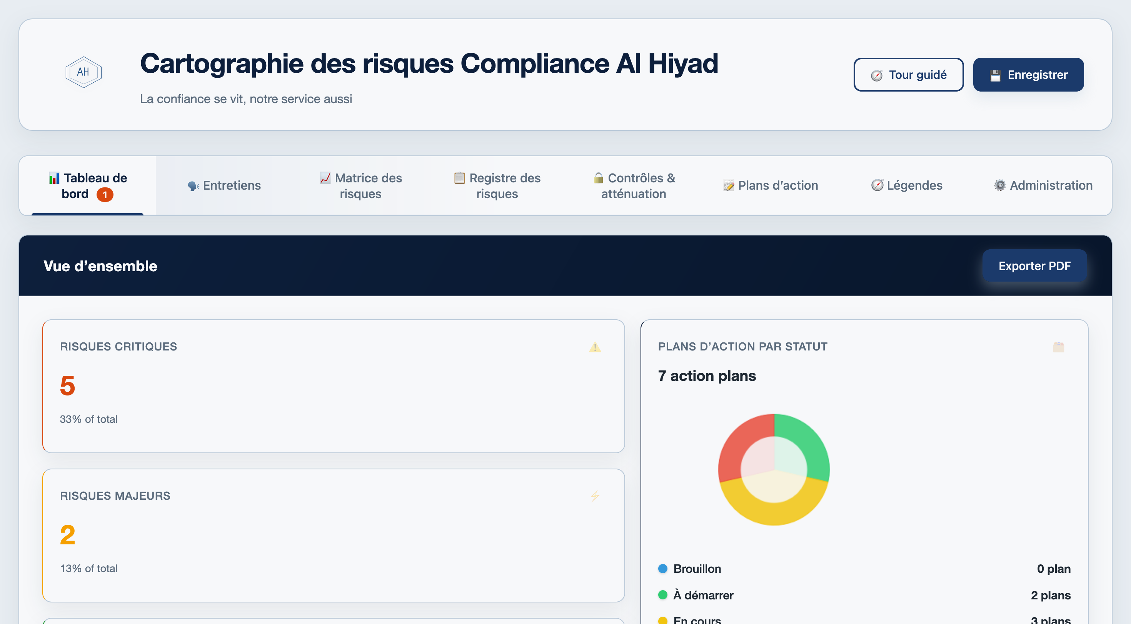Save with the Enregistrer button
The width and height of the screenshot is (1131, 624).
tap(1028, 75)
